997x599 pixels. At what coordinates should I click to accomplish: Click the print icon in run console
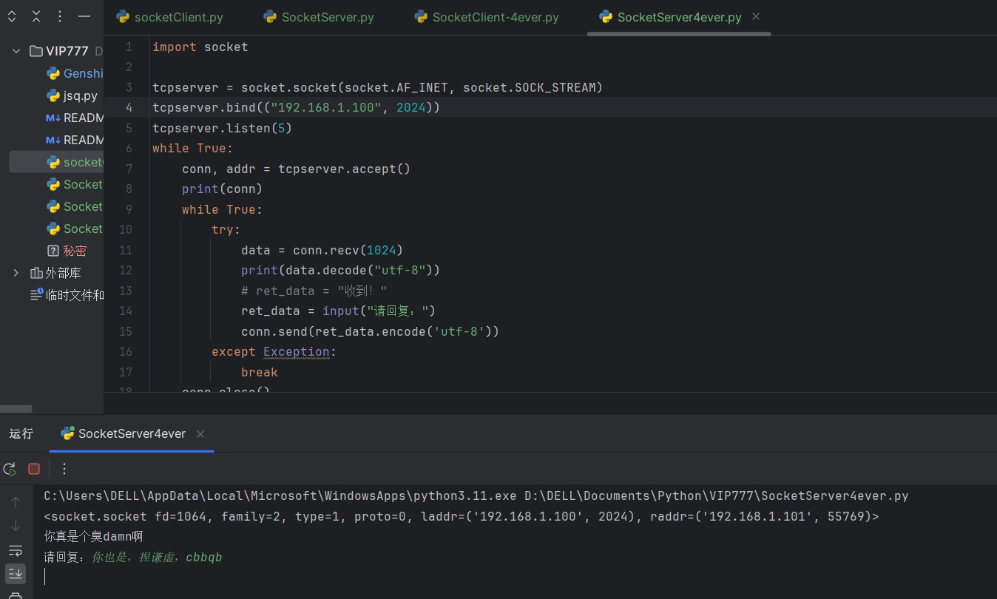point(16,595)
